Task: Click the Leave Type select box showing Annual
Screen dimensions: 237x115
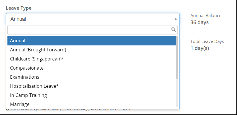Action: pos(93,19)
